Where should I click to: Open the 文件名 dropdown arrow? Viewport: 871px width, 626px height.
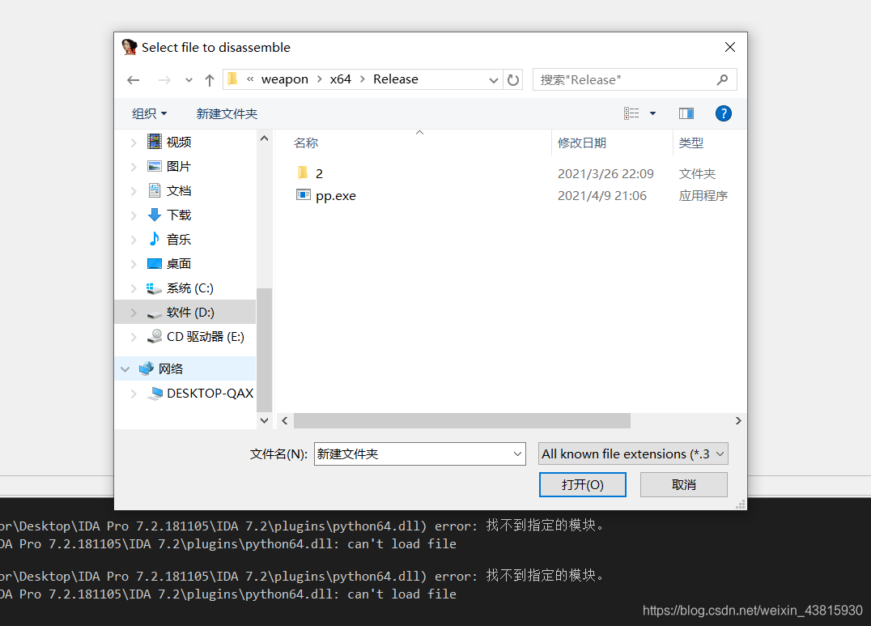tap(517, 454)
